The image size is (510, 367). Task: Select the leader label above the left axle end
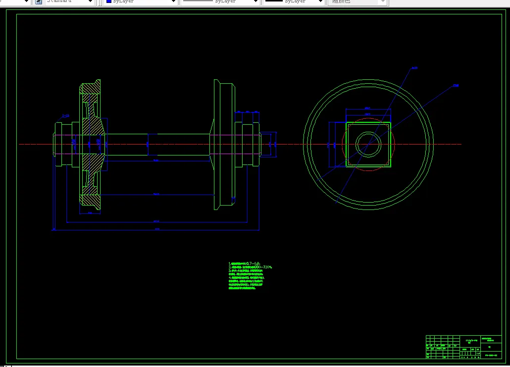65,116
